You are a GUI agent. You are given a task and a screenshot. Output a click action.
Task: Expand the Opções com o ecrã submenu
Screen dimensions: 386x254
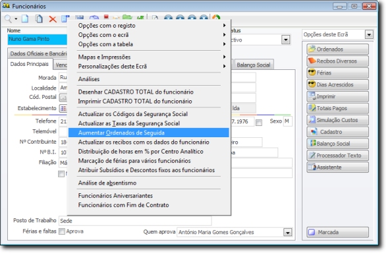point(149,35)
